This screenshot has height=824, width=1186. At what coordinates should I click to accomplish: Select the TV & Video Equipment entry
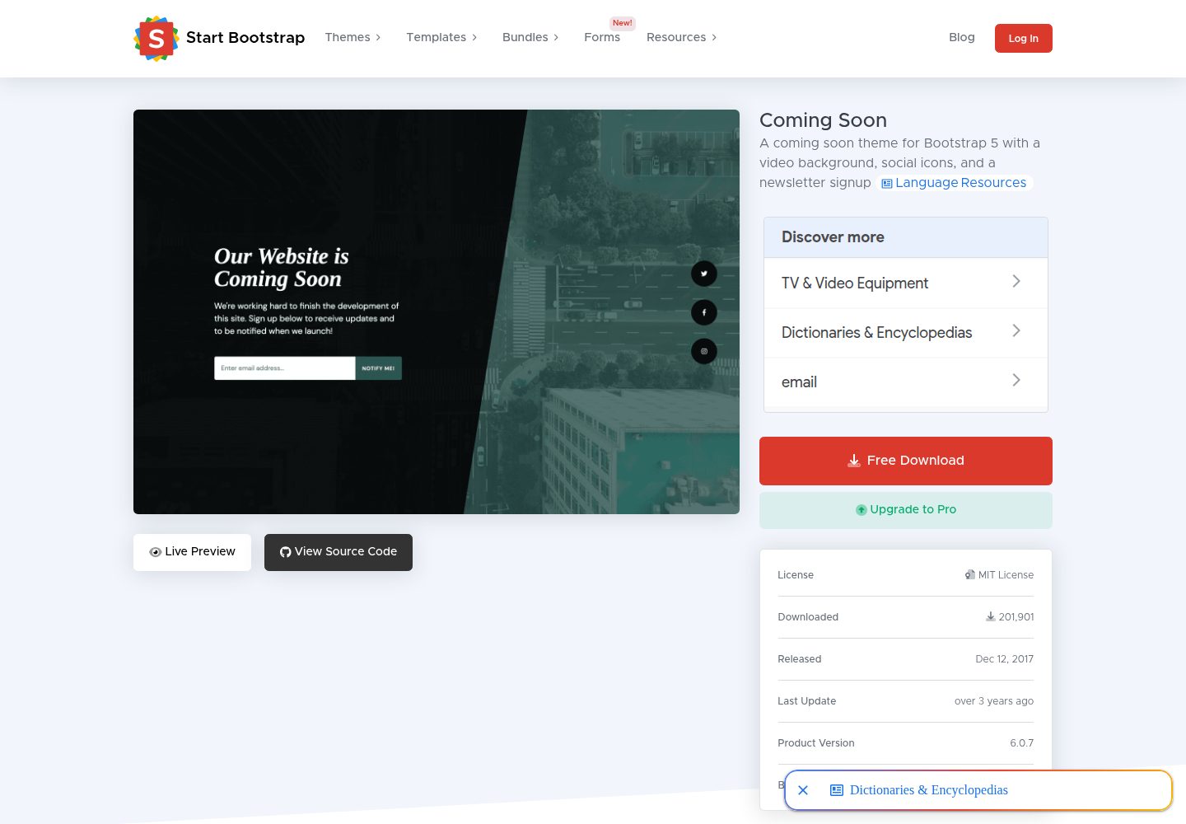pyautogui.click(x=906, y=283)
